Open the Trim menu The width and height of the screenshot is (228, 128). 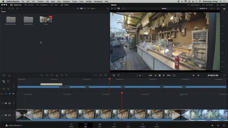point(33,1)
